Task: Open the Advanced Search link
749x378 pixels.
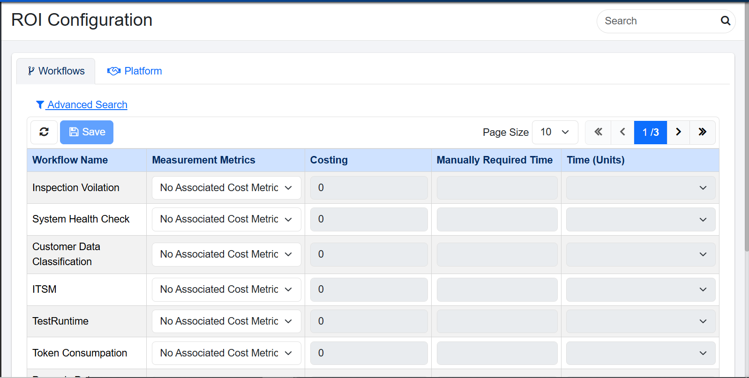Action: pyautogui.click(x=87, y=105)
